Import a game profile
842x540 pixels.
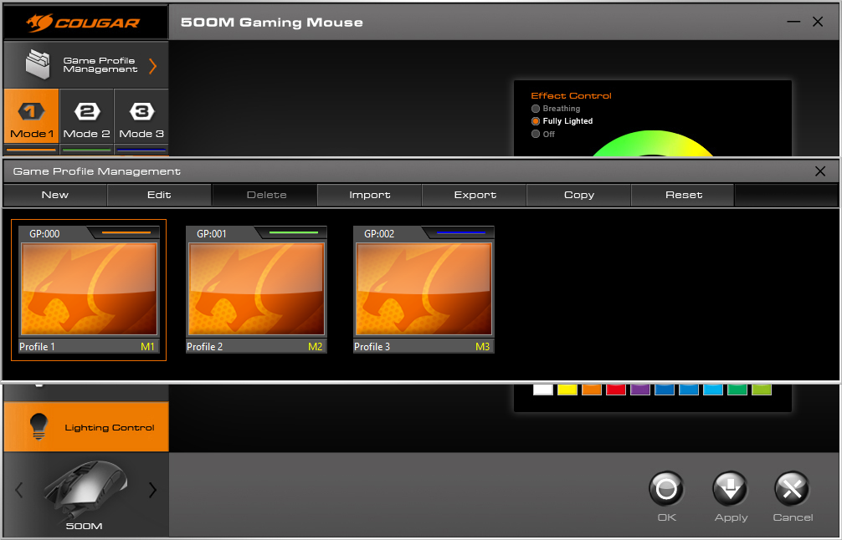370,195
